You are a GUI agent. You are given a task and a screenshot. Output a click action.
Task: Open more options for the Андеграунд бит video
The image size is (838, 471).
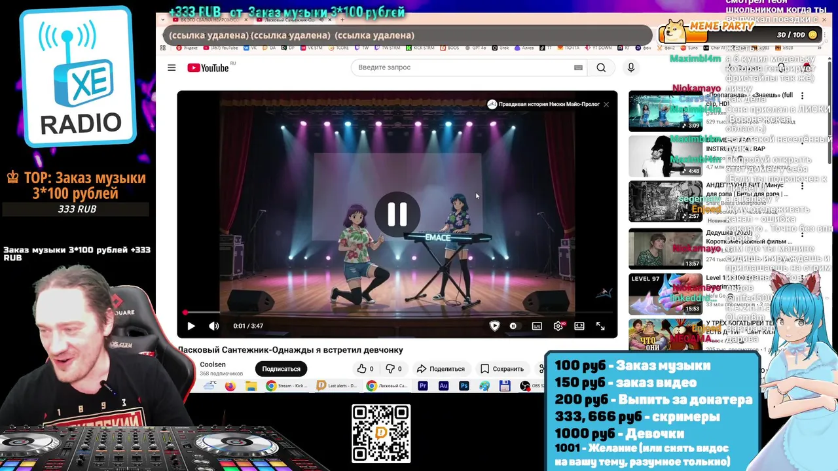803,186
